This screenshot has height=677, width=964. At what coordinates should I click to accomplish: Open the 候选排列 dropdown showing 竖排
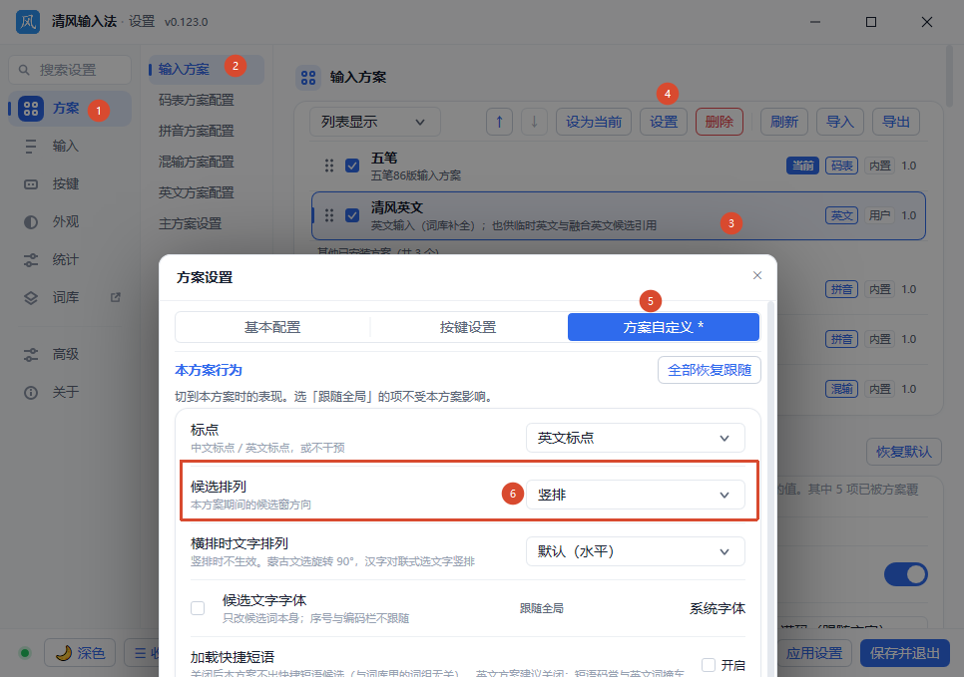tap(635, 495)
